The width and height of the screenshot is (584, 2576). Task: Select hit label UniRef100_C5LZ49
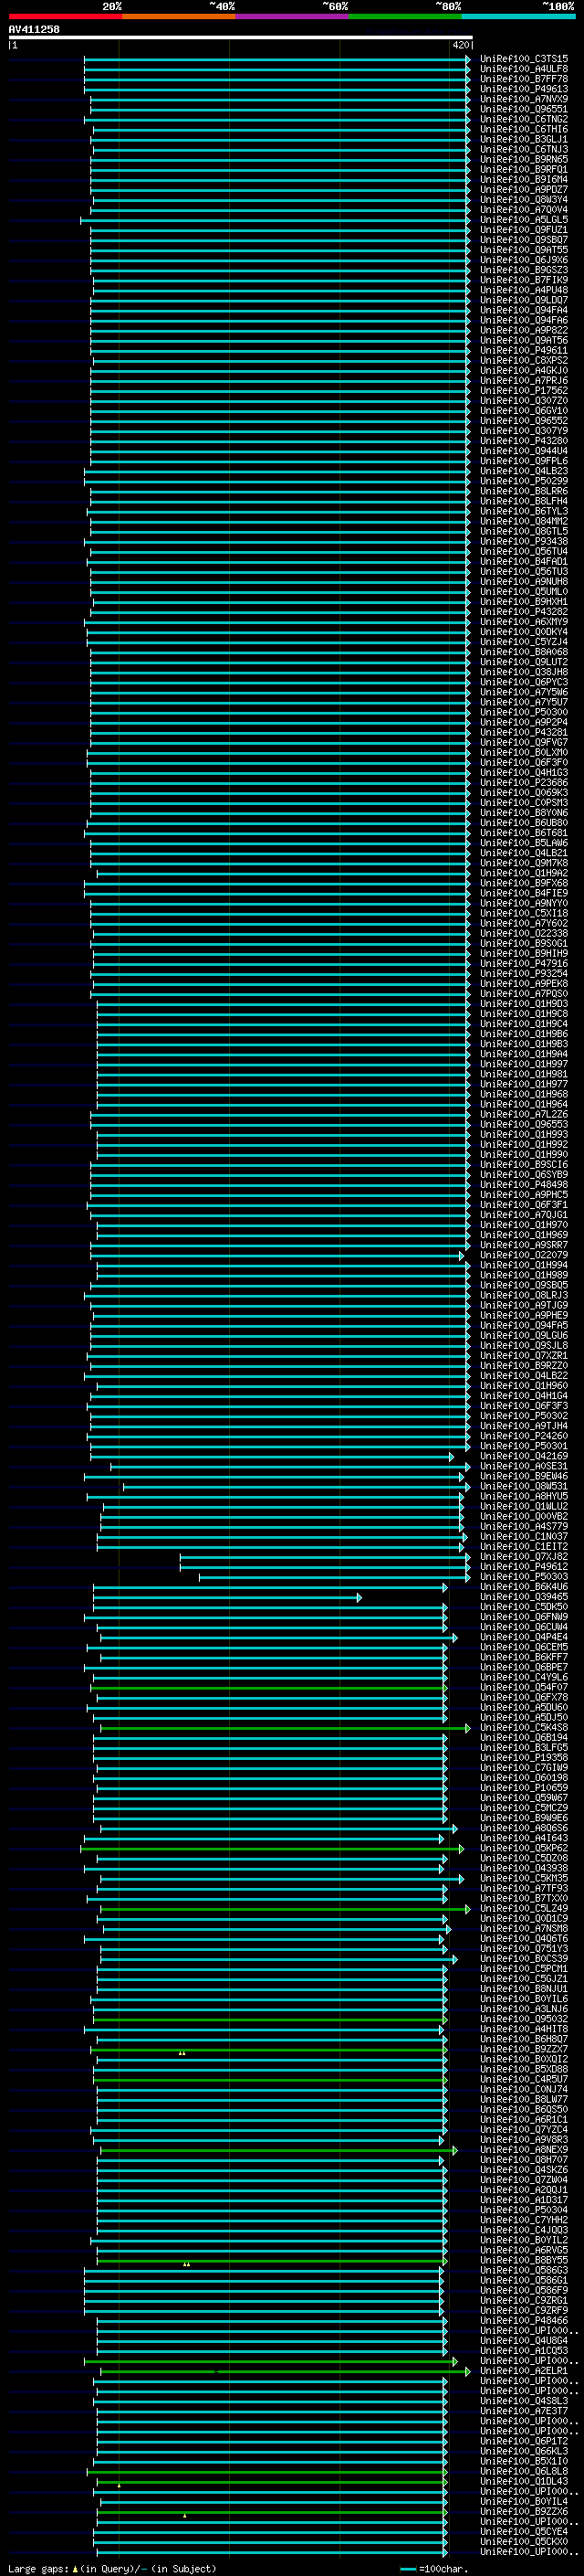[x=524, y=1908]
